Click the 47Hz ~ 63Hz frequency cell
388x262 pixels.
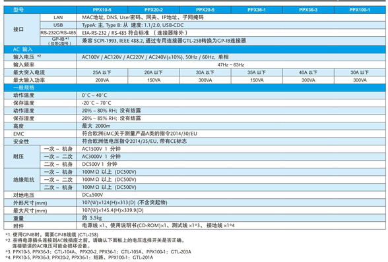tap(231, 65)
